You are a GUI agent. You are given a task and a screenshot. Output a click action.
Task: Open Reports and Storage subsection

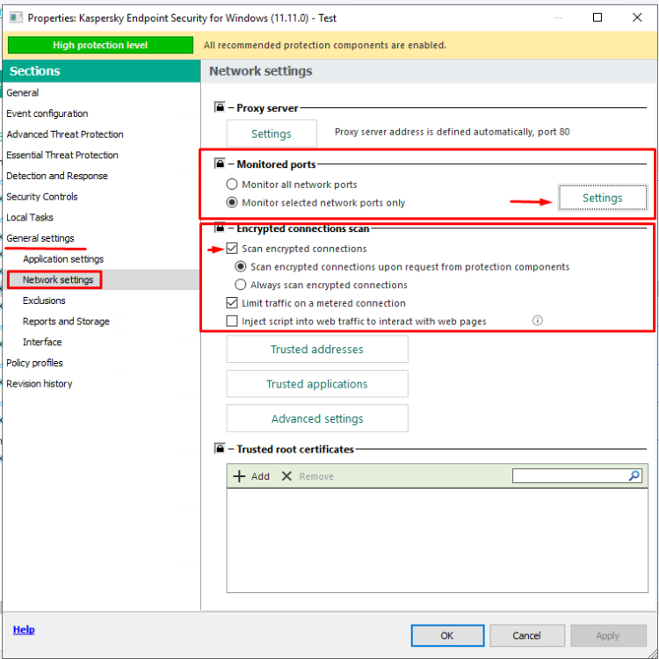click(x=66, y=321)
